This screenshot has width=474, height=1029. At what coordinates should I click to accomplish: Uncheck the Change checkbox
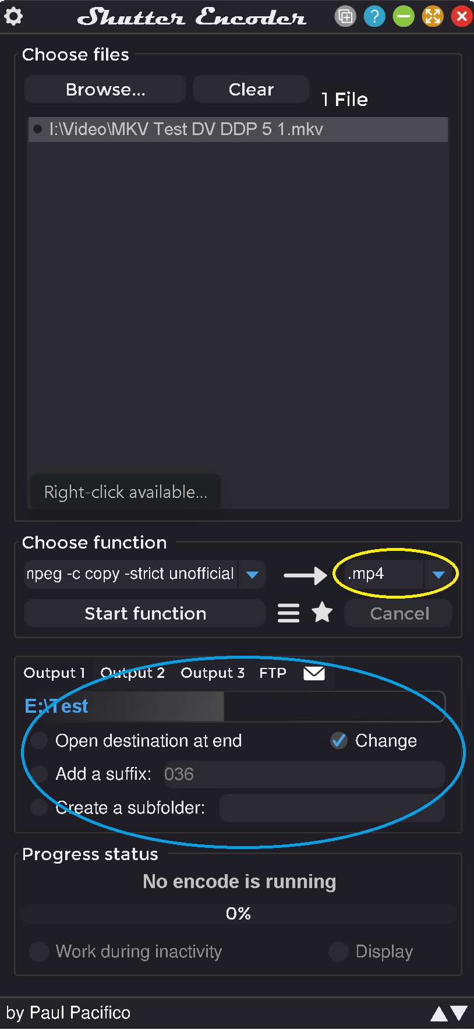339,741
